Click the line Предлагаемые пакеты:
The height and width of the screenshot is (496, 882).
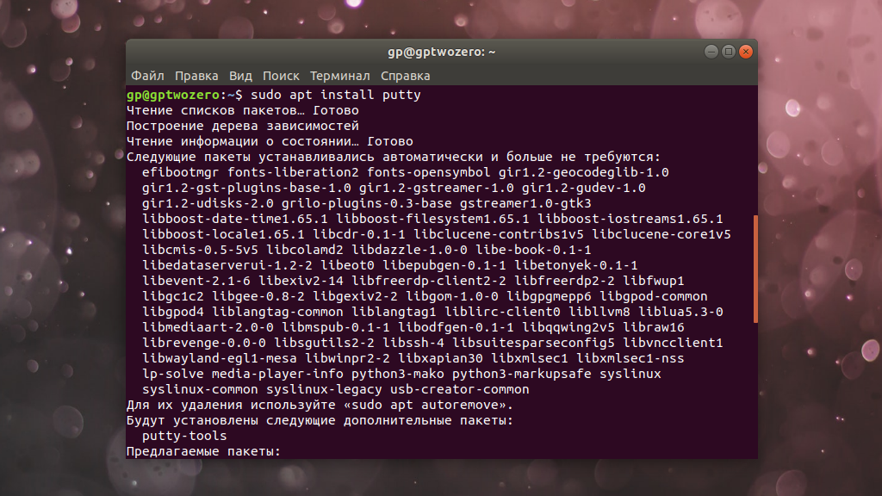pyautogui.click(x=203, y=451)
